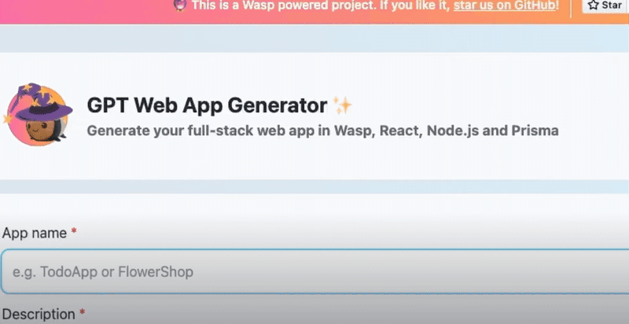Select the "GPT Web App Generator" heading
The height and width of the screenshot is (324, 629).
point(206,105)
